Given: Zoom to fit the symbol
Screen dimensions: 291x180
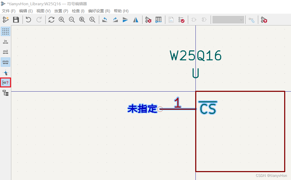Looking at the screenshot, I should point(82,20).
